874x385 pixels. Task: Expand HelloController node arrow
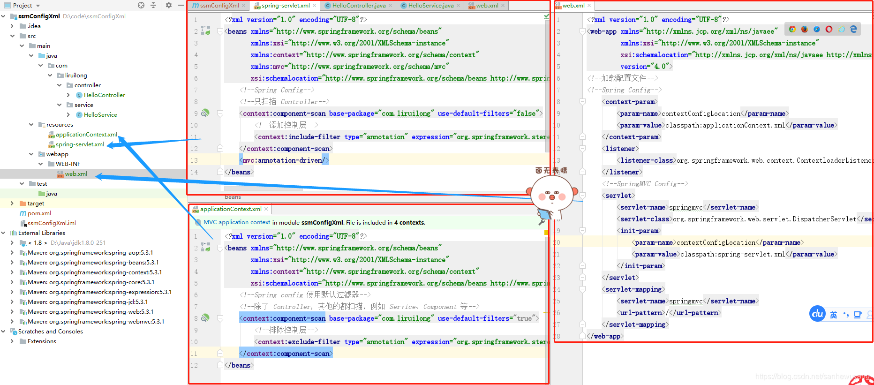[68, 95]
